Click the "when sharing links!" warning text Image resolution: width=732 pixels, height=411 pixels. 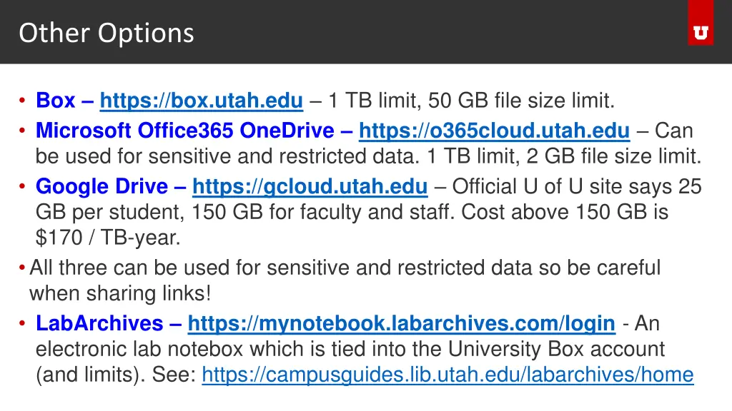(x=120, y=293)
